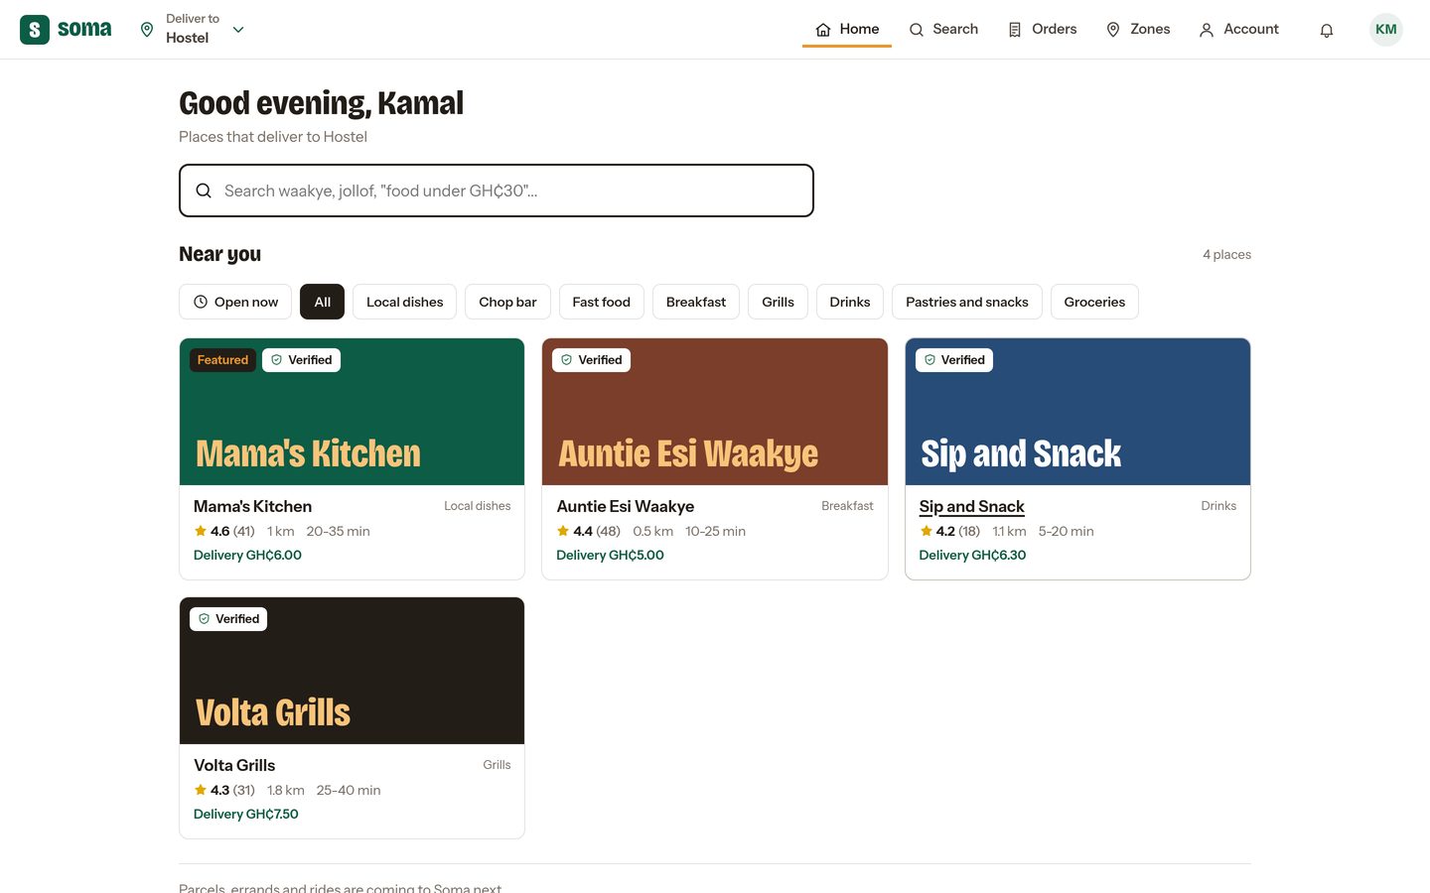The image size is (1430, 893).
Task: Click the delivery location pin icon
Action: [x=147, y=30]
